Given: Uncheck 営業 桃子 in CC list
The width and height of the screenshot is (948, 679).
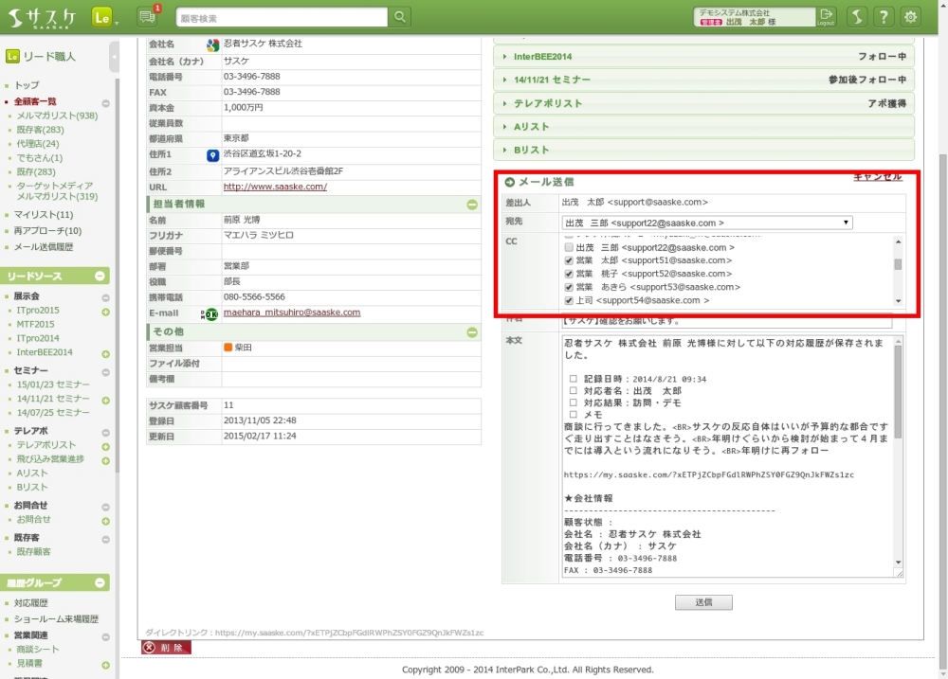Looking at the screenshot, I should click(569, 274).
